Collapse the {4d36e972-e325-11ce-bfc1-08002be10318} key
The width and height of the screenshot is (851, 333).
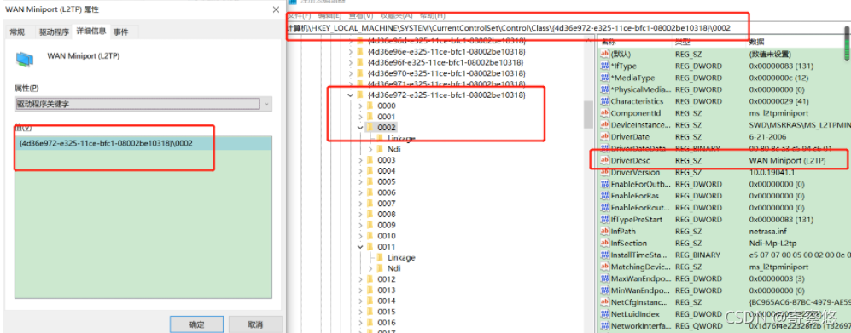351,95
